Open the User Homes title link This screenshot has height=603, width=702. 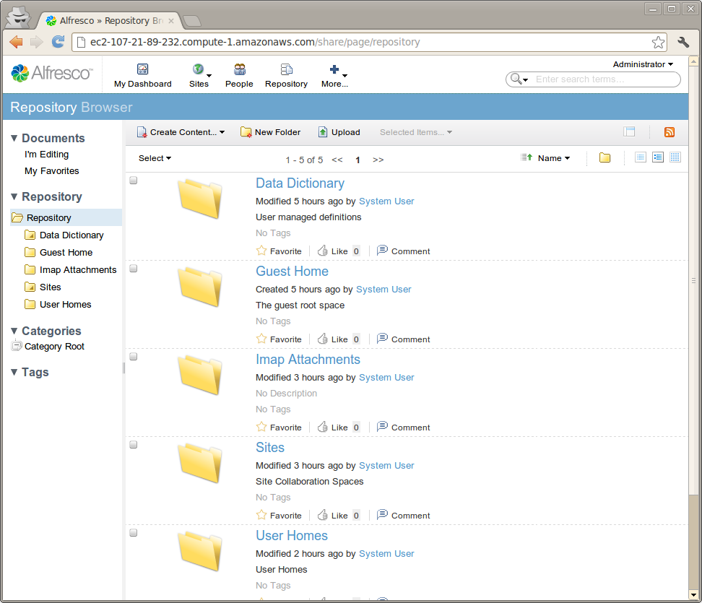[292, 535]
